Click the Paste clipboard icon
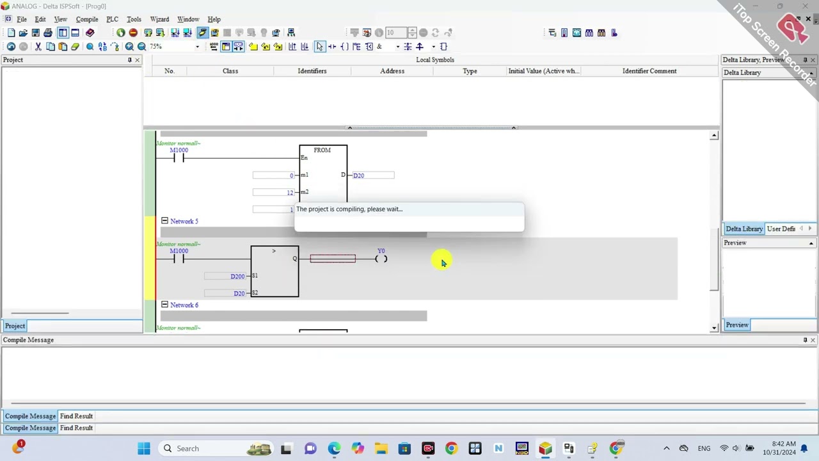Image resolution: width=819 pixels, height=461 pixels. coord(63,47)
